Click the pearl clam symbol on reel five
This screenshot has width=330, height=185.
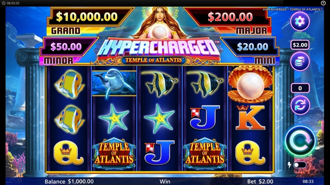(250, 84)
